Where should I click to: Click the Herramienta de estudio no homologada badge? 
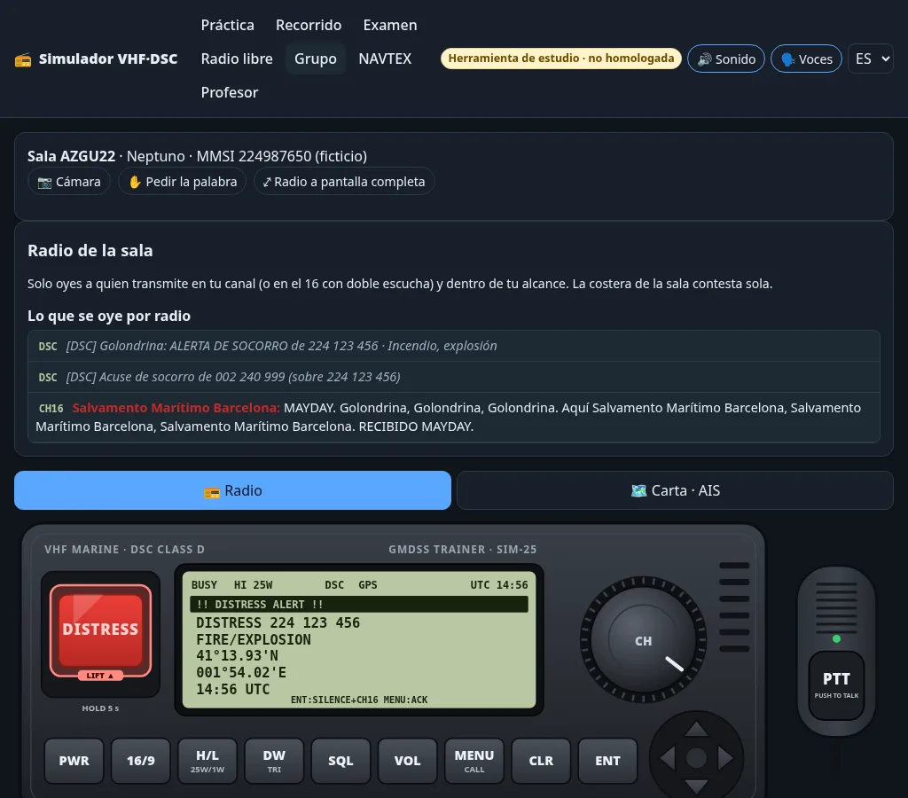[x=561, y=59]
